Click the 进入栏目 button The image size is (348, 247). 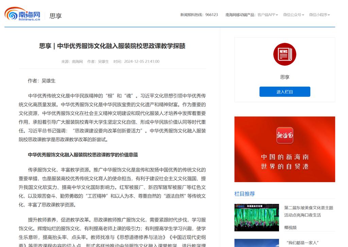pos(284,92)
